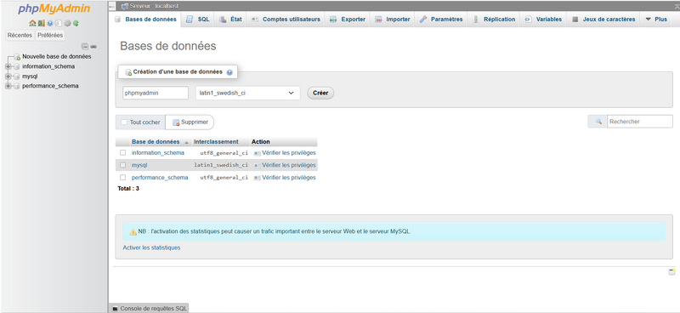Open the Console de requêtes SQL bar
This screenshot has height=313, width=680.
(149, 309)
